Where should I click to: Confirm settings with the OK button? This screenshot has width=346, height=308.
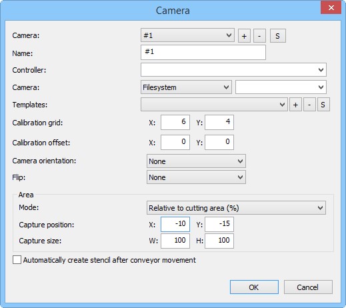(254, 287)
